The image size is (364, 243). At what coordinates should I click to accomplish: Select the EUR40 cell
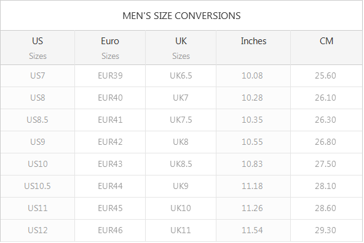[x=110, y=98]
